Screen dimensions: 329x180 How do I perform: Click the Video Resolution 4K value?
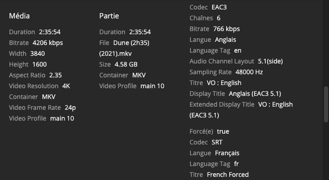point(66,86)
